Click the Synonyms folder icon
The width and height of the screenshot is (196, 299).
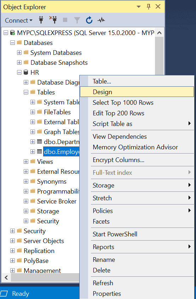pos(33,181)
